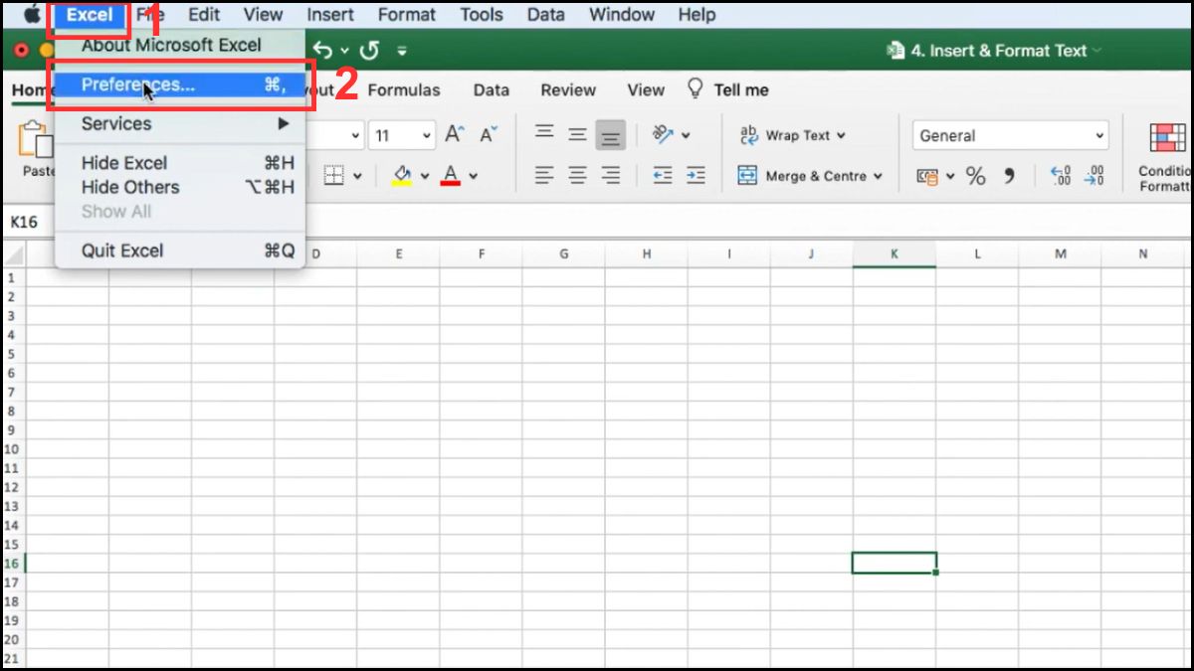Click the Name Box showing K16
The image size is (1194, 671).
26,221
